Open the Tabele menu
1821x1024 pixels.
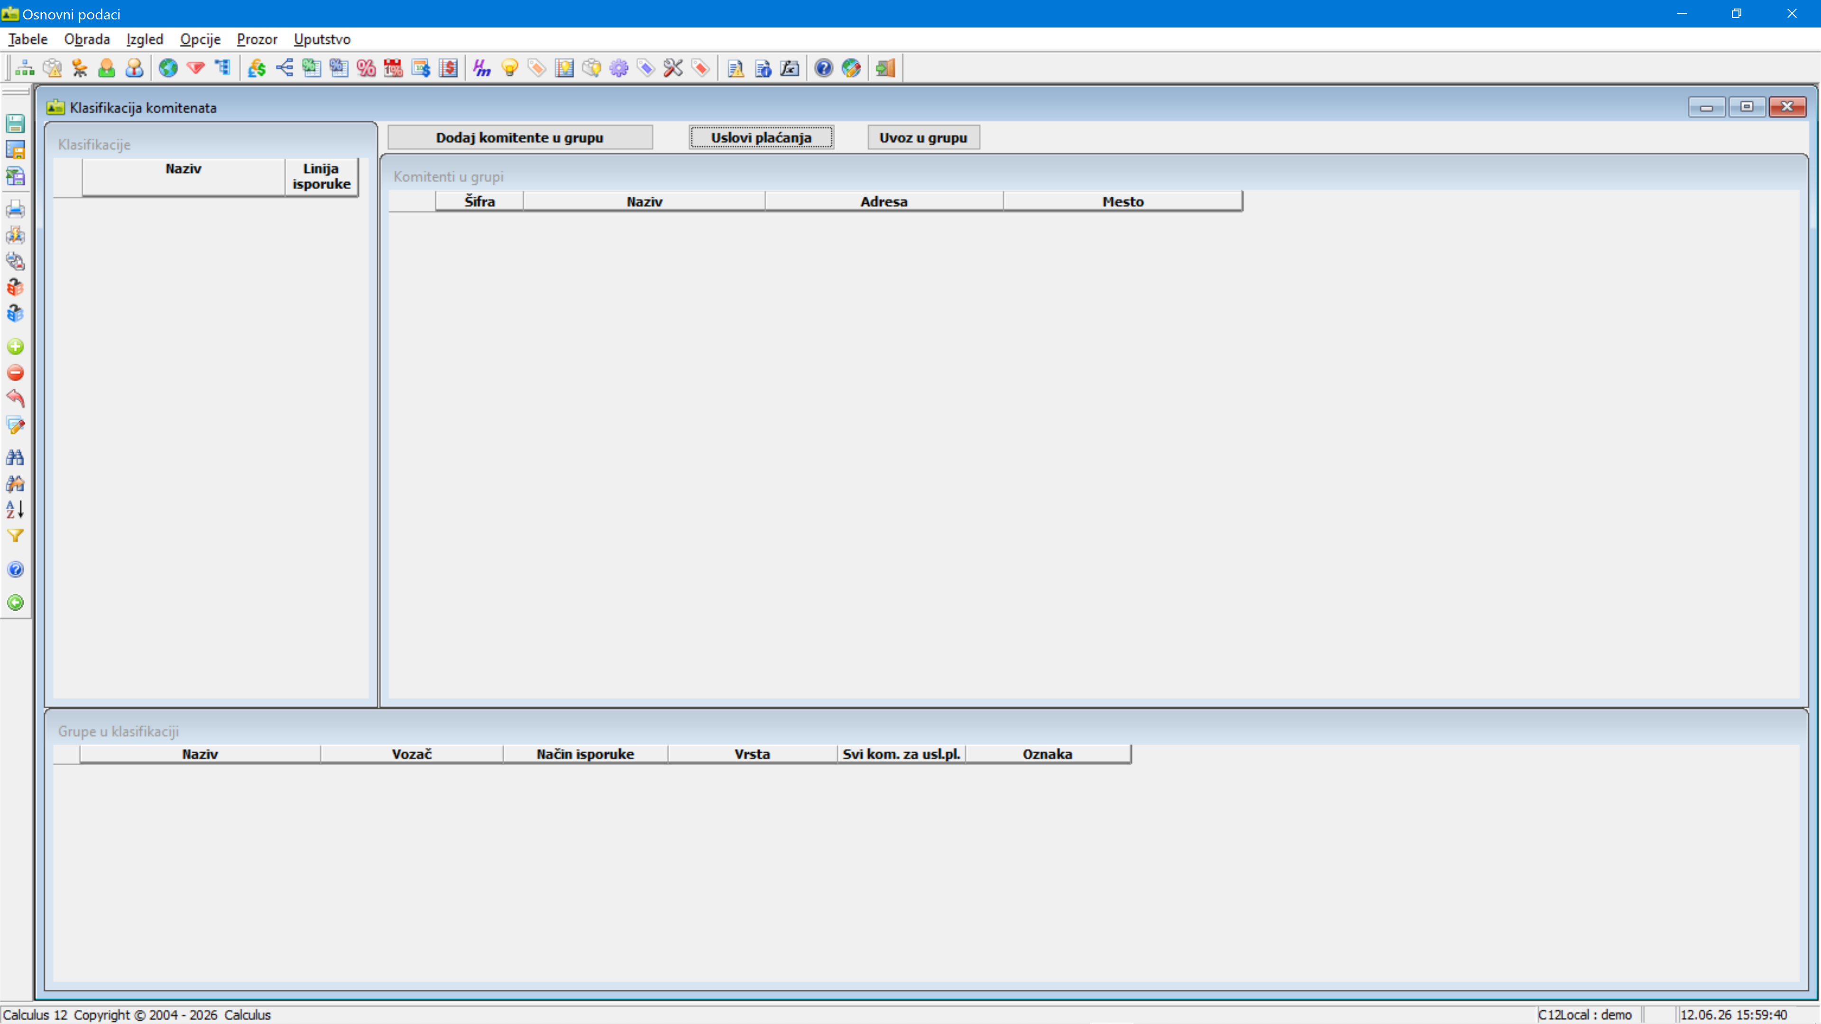pos(28,39)
